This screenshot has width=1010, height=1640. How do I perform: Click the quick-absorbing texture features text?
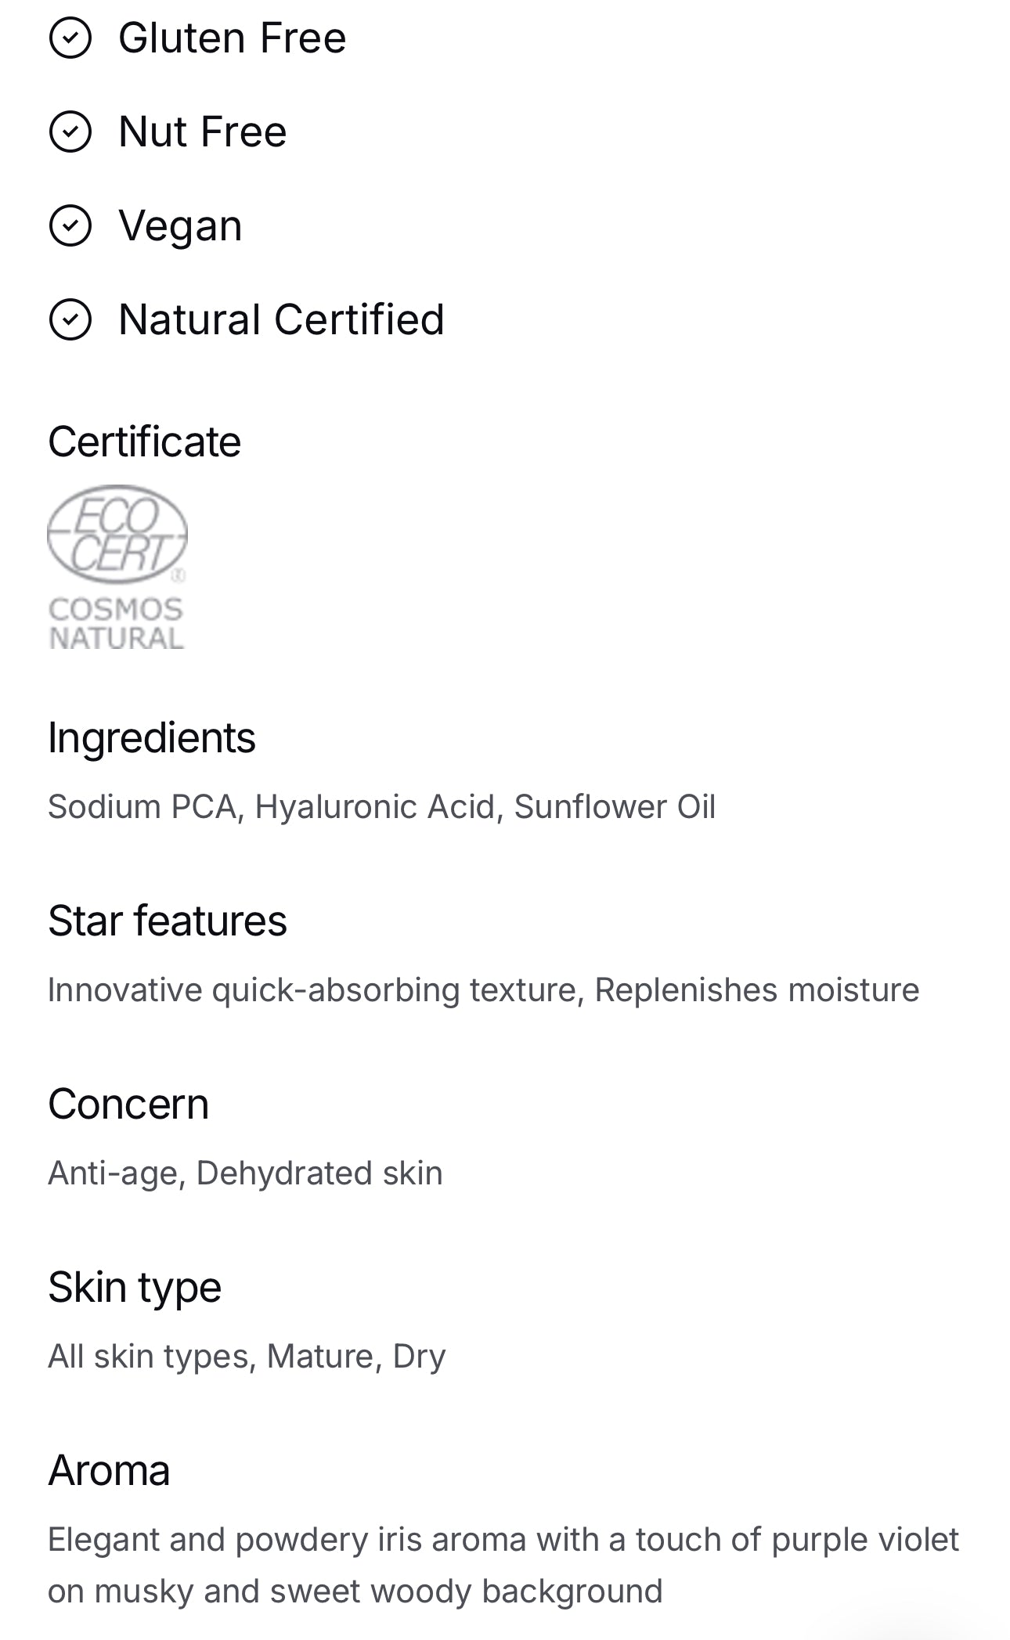click(483, 990)
